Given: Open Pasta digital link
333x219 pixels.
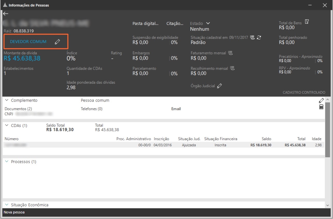Looking at the screenshot, I should coord(145,24).
